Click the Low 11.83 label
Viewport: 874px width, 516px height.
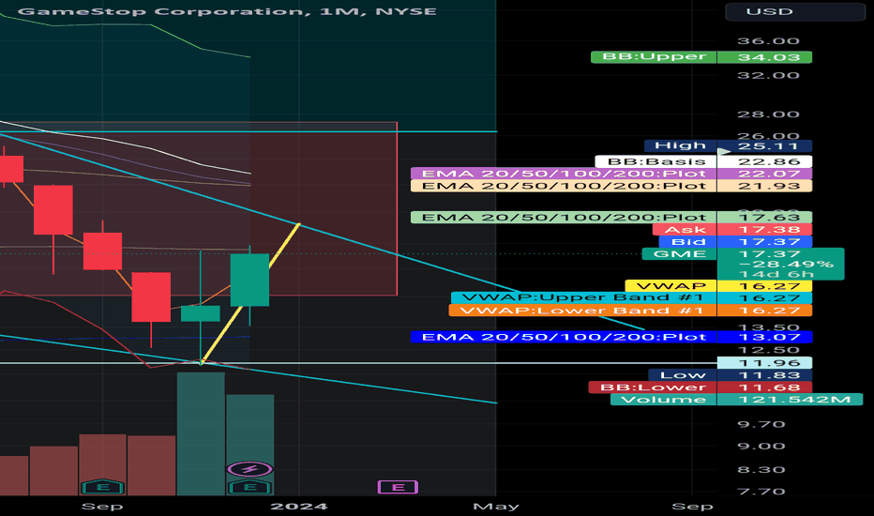coord(731,375)
